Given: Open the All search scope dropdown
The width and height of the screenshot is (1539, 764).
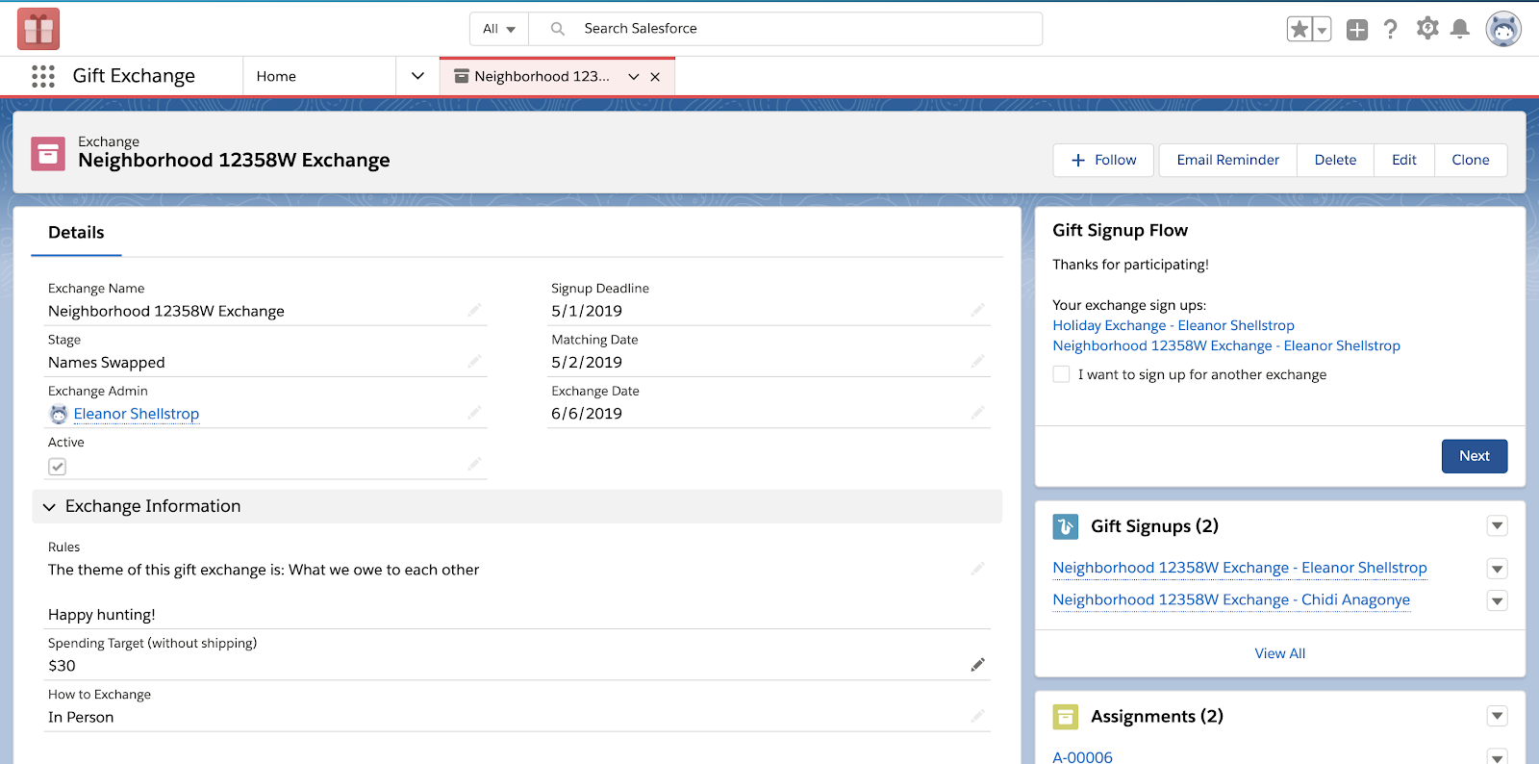Looking at the screenshot, I should tap(499, 29).
